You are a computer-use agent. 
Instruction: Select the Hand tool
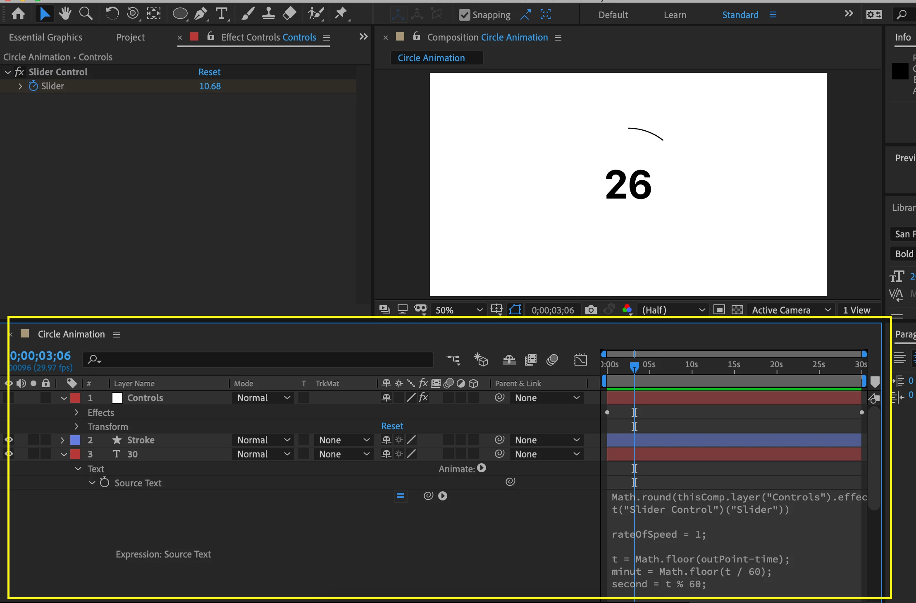click(x=64, y=14)
